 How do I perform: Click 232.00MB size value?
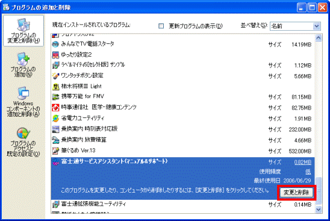point(300,129)
